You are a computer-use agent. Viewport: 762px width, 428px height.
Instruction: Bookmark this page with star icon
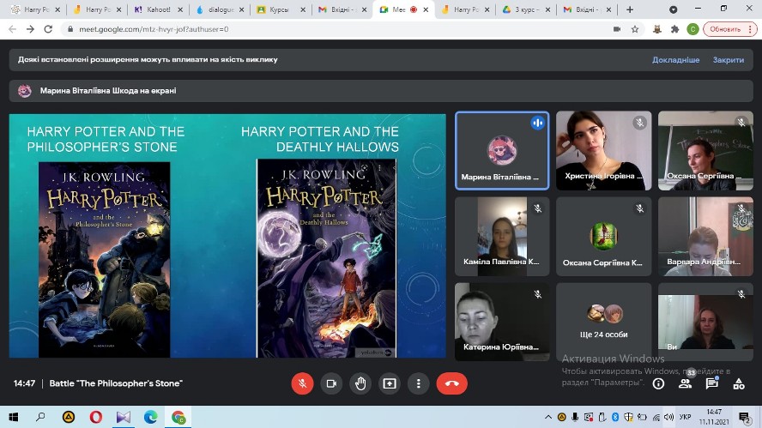[x=635, y=29]
